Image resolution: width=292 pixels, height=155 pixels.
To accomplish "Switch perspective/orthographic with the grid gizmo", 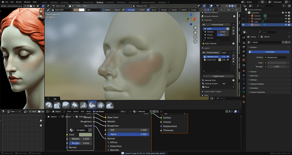I will tap(195, 41).
